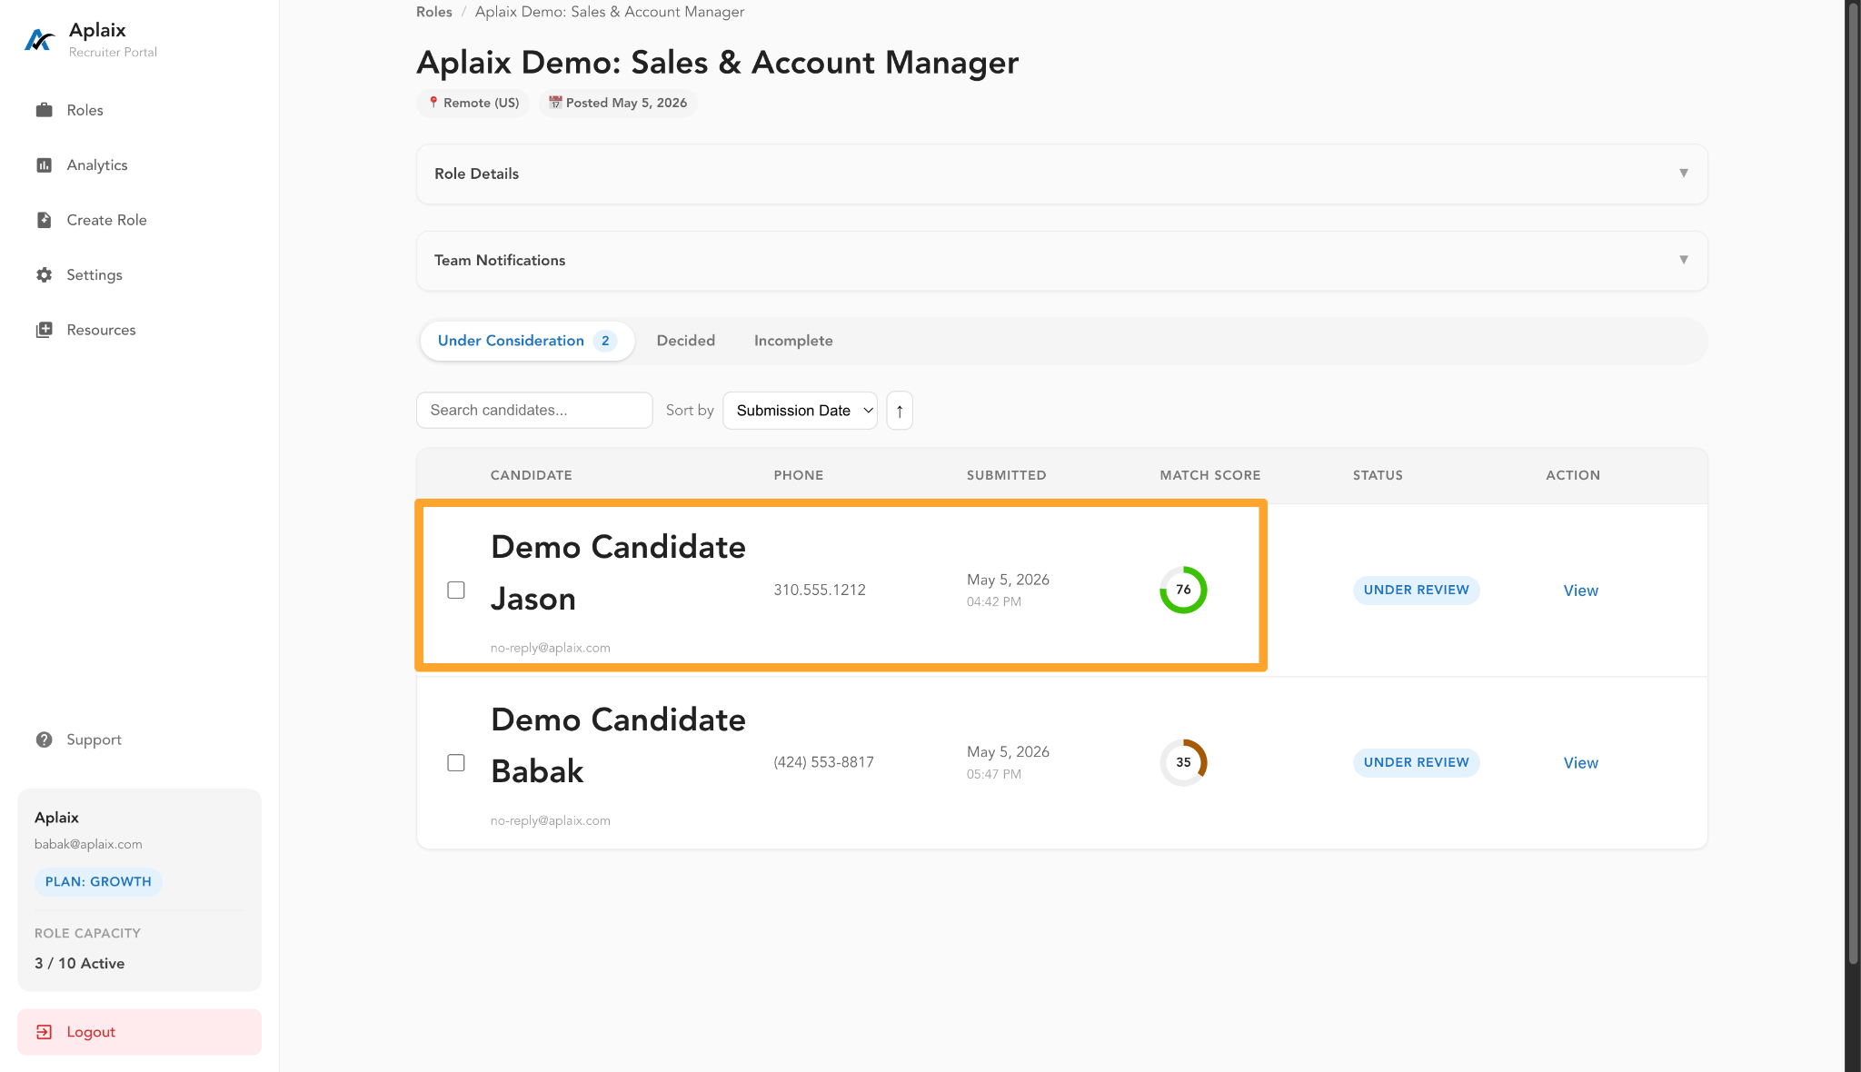Click Jason's UNDER REVIEW status badge
The width and height of the screenshot is (1861, 1072).
1416,591
